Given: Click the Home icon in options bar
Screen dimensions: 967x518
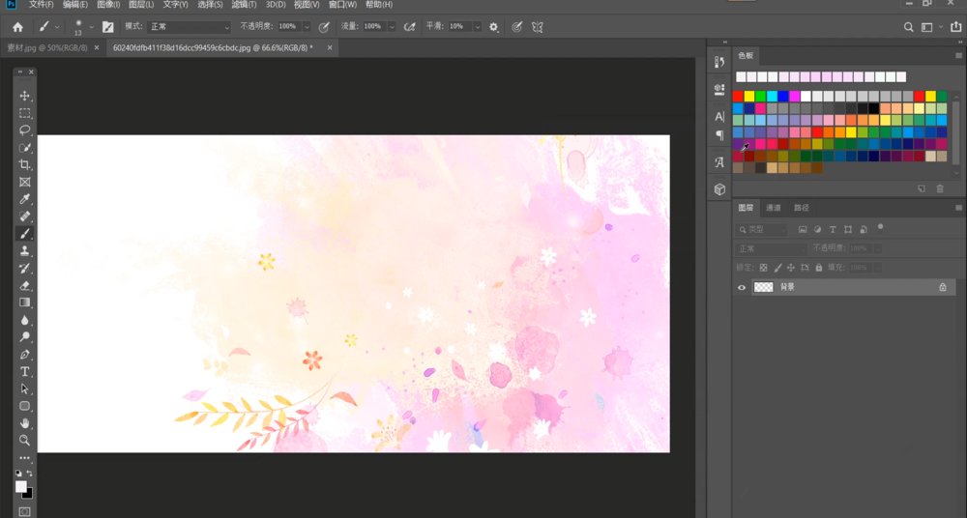Looking at the screenshot, I should (17, 27).
